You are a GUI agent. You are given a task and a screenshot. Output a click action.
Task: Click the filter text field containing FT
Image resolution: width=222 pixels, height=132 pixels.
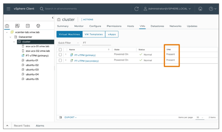(x=96, y=43)
